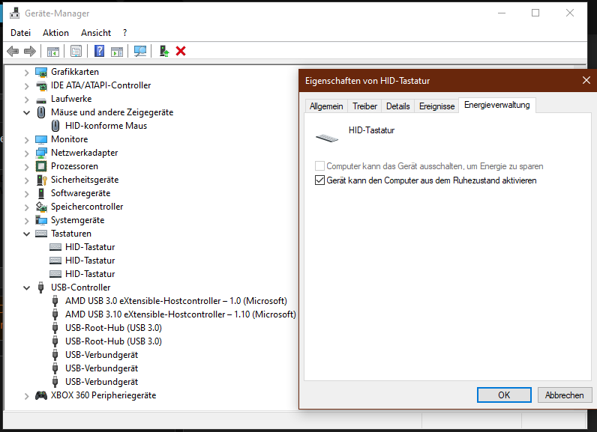
Task: Switch to the Ereignisse tab
Action: pos(436,106)
